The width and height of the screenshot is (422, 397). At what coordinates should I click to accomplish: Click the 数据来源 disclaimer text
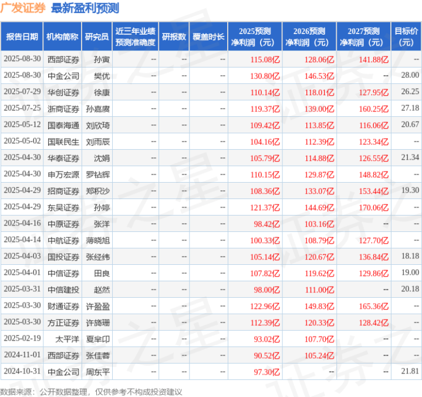pos(91,392)
